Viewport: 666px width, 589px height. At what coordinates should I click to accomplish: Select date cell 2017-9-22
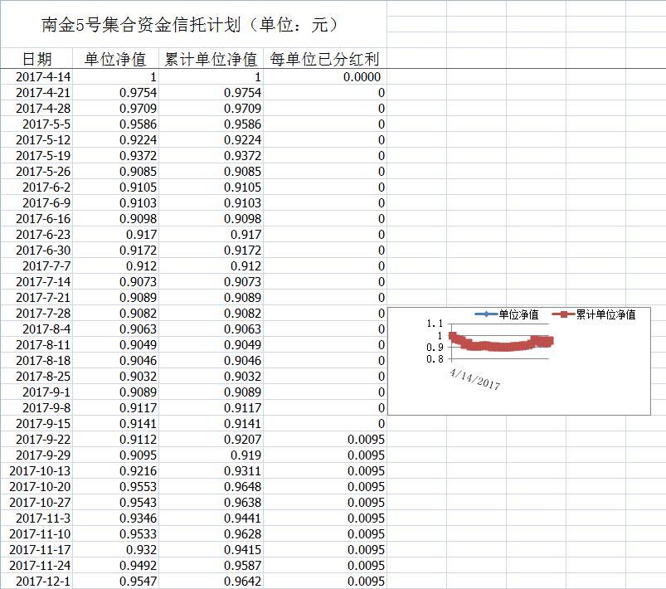pyautogui.click(x=43, y=440)
